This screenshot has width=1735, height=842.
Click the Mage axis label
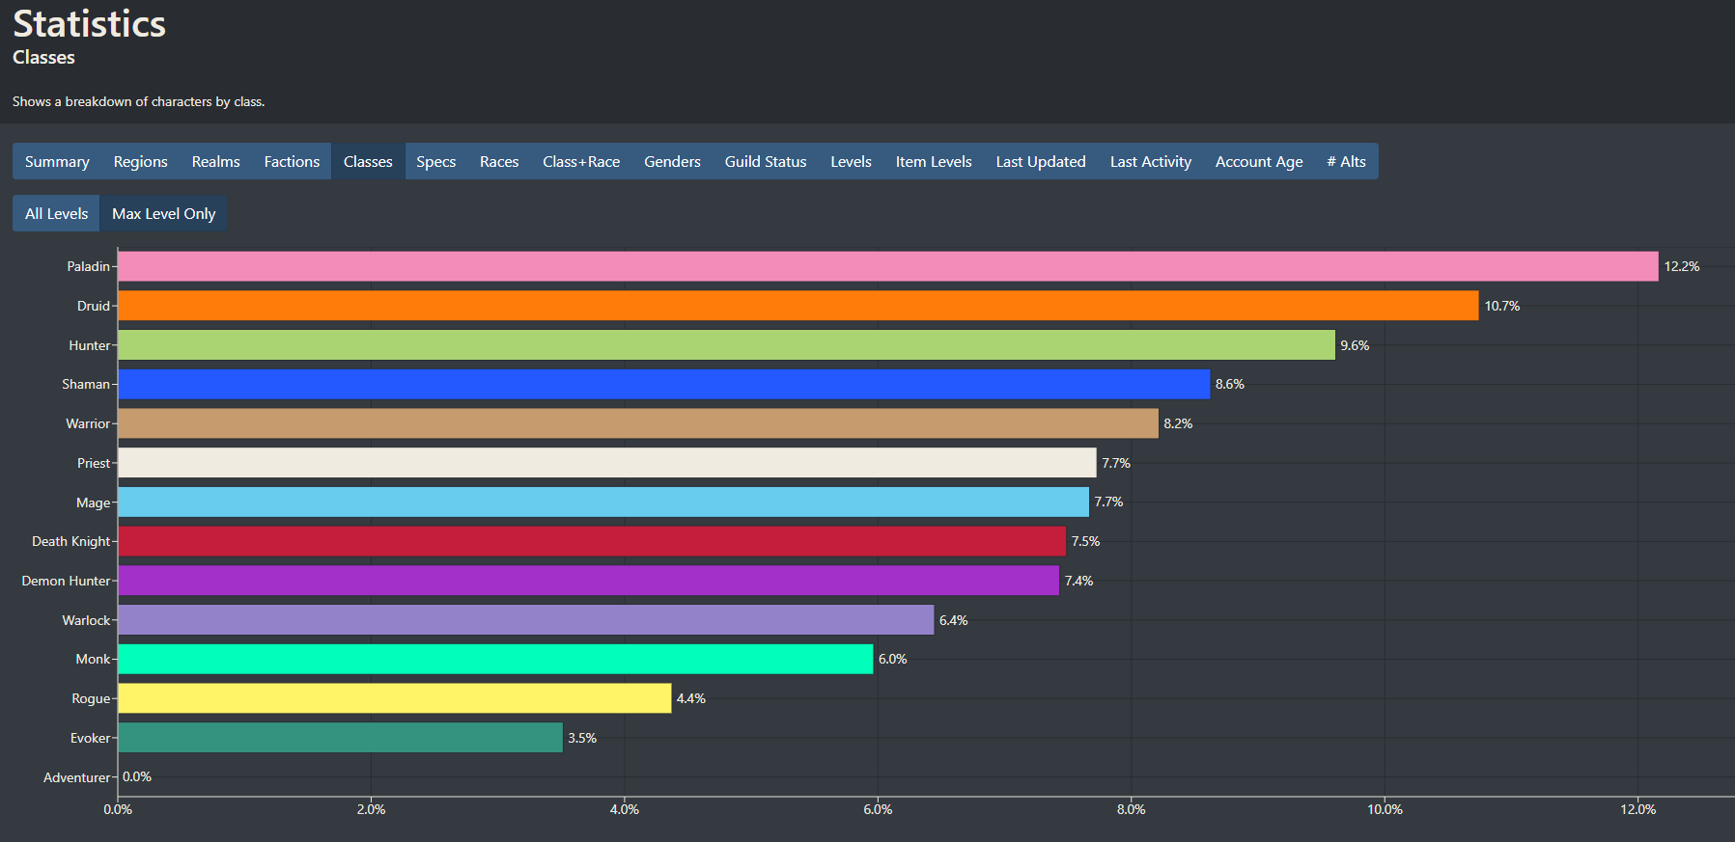coord(93,502)
